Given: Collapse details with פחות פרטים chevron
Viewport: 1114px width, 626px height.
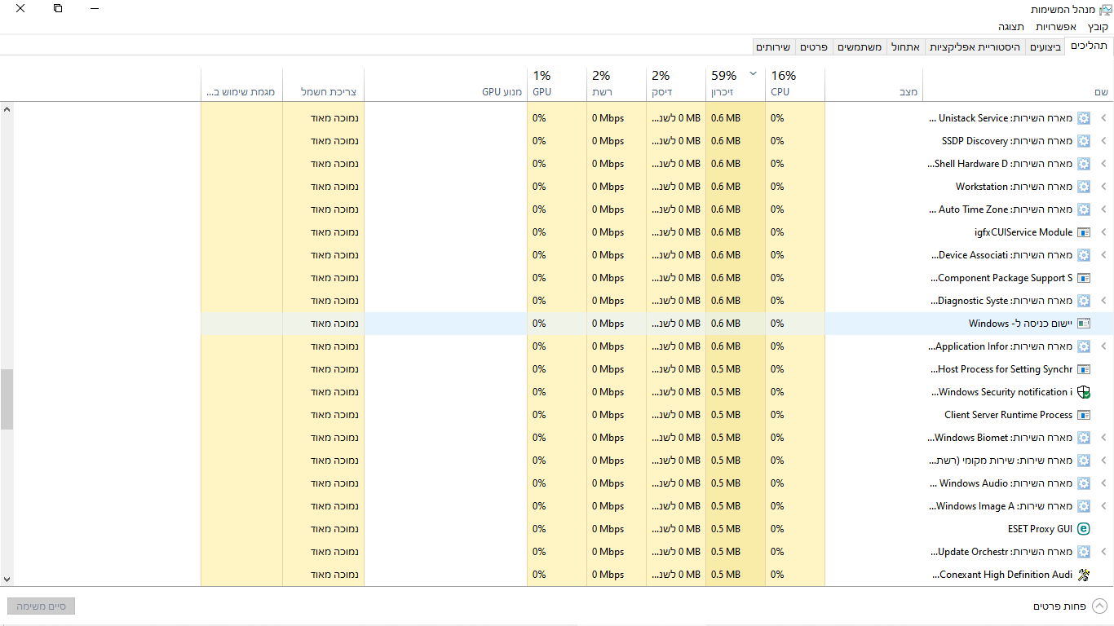Looking at the screenshot, I should [1099, 606].
